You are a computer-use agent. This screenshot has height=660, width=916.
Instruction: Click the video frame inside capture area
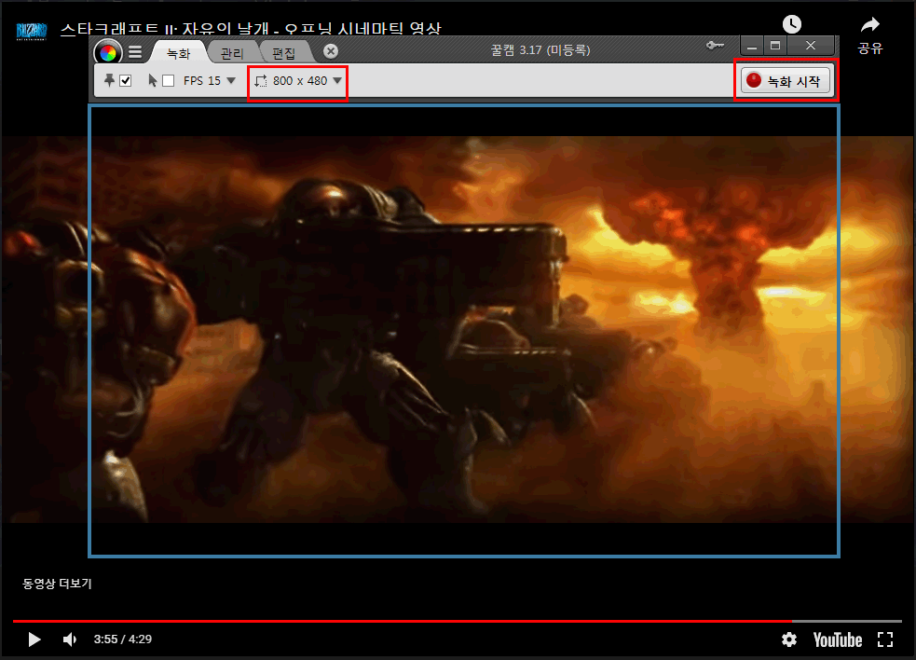click(464, 330)
